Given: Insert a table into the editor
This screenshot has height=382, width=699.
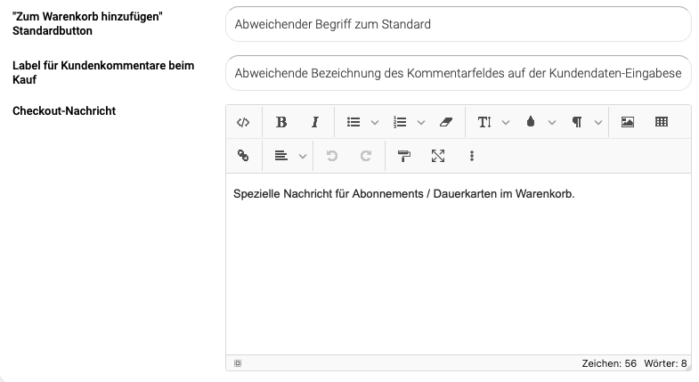Looking at the screenshot, I should (662, 122).
